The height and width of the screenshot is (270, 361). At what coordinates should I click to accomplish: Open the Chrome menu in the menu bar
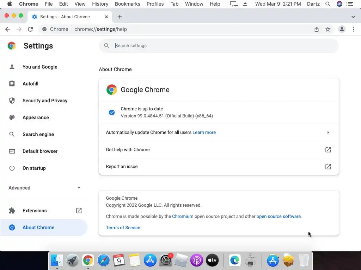click(x=29, y=4)
